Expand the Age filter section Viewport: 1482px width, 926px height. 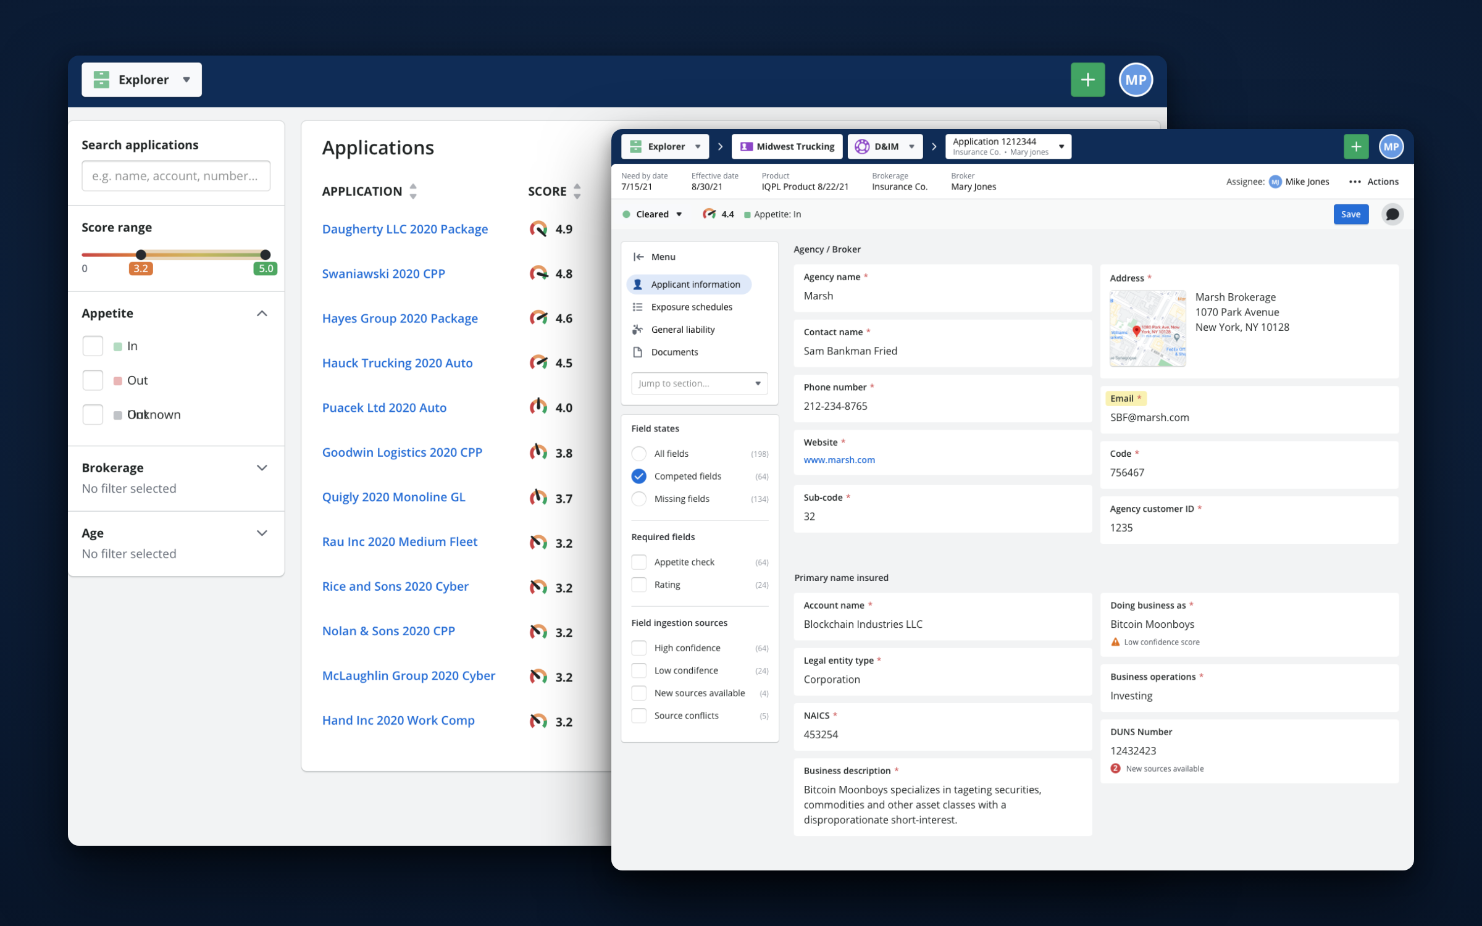pos(262,533)
